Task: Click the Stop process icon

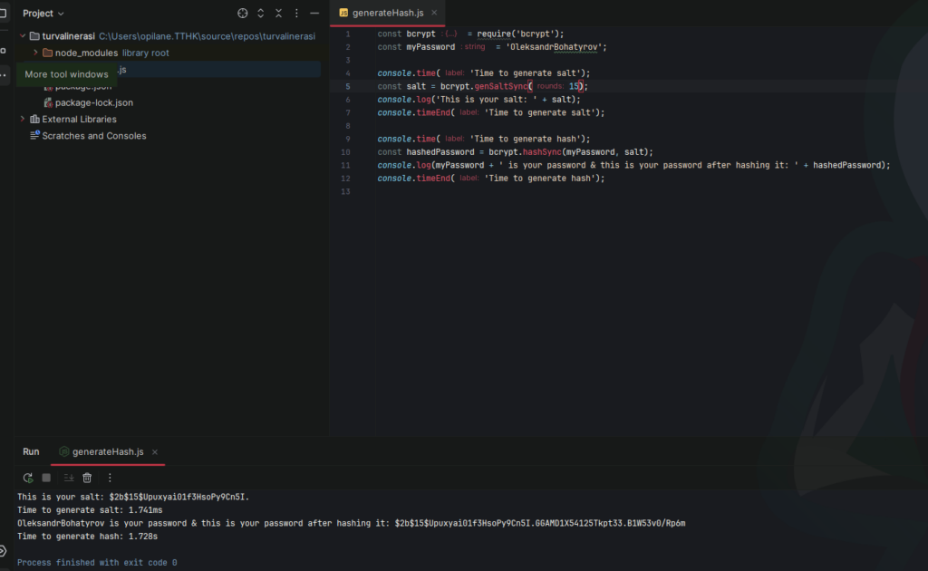Action: [46, 478]
